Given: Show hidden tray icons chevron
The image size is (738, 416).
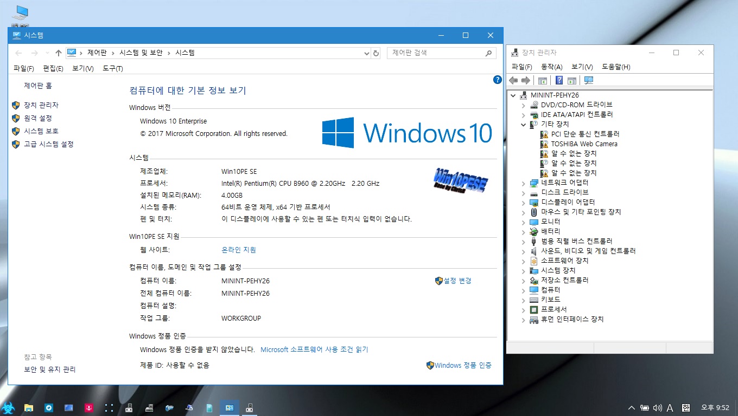Looking at the screenshot, I should pos(631,408).
